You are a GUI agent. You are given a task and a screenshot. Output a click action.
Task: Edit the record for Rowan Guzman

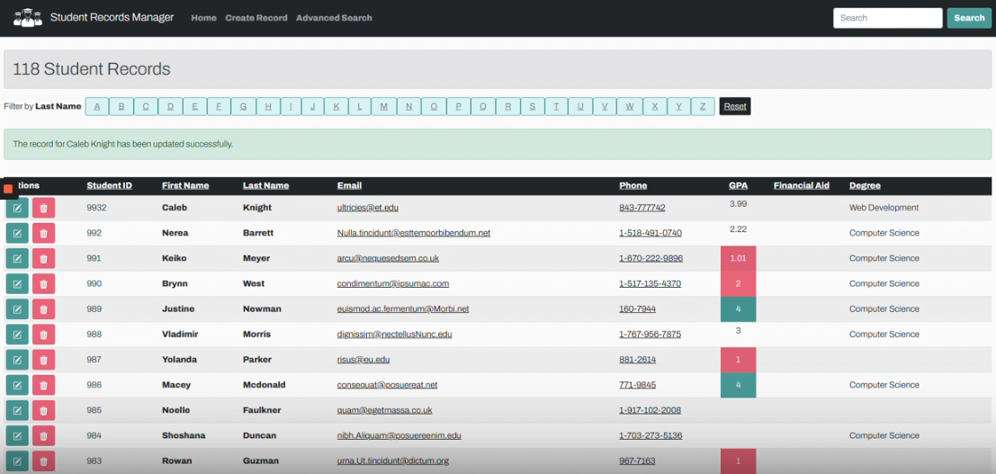(x=17, y=461)
